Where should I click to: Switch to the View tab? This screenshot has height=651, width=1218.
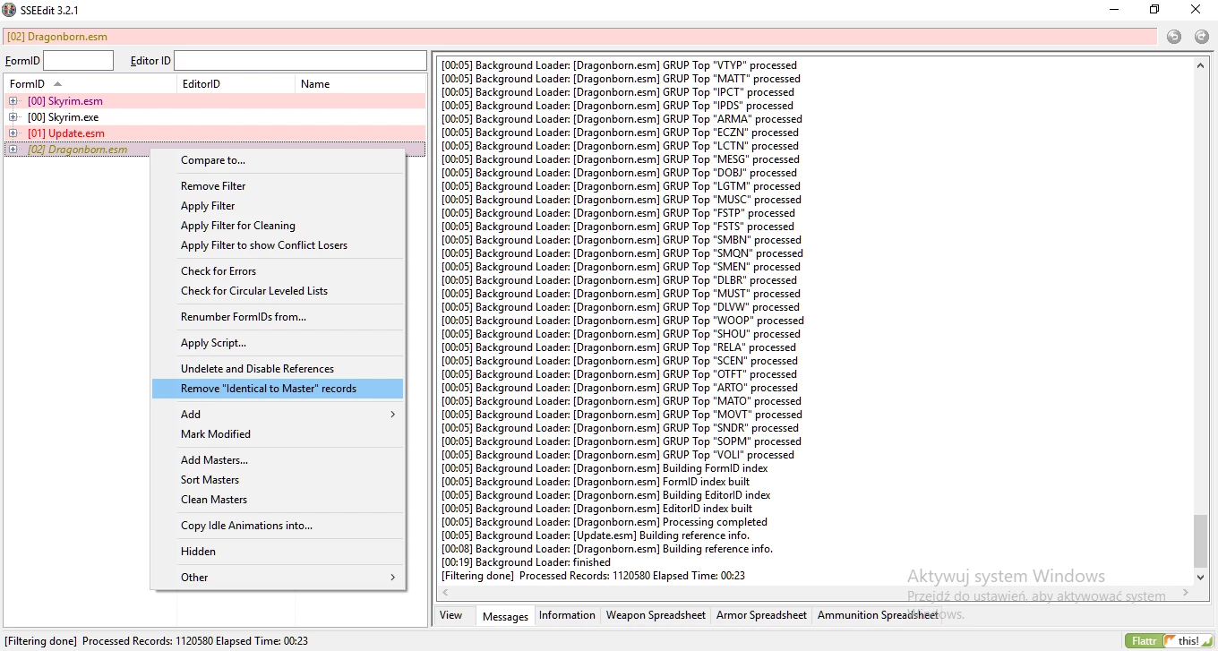(x=451, y=615)
